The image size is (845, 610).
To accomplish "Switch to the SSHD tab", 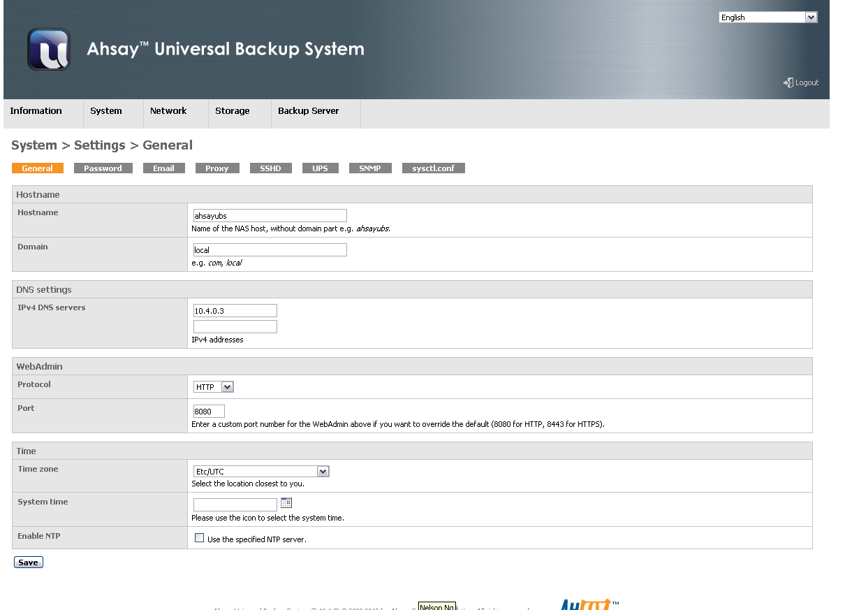I will coord(270,168).
